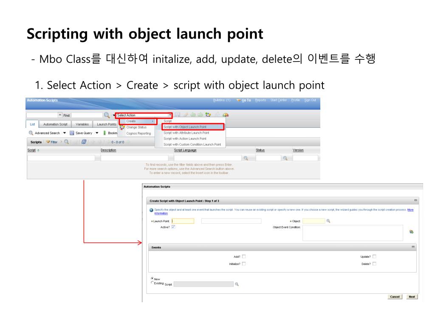Screen dimensions: 435x326
Task: Collapse the Events section
Action: pyautogui.click(x=413, y=247)
